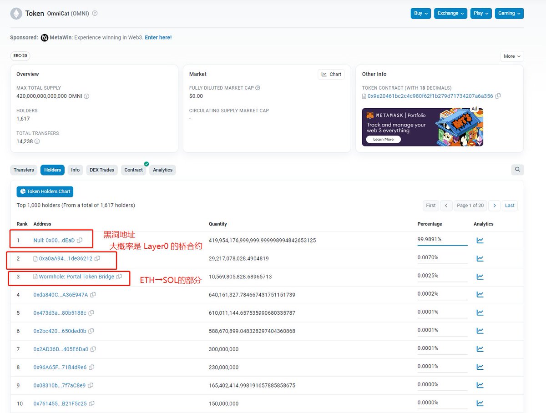Click info icon next to Total Transfers count
546x413 pixels.
coord(37,141)
